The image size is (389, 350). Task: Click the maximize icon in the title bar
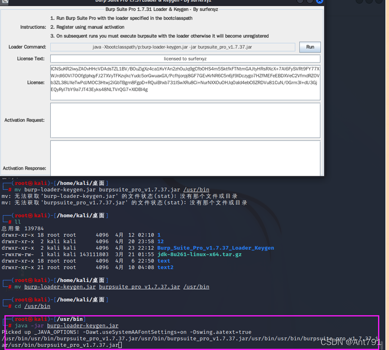coord(310,1)
